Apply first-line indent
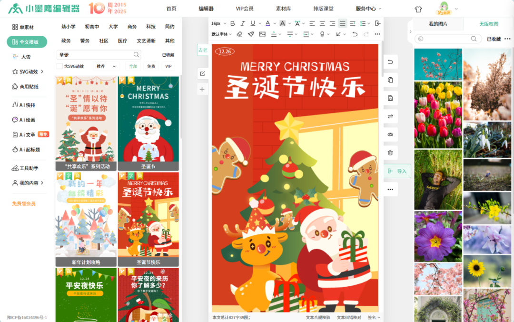The width and height of the screenshot is (514, 322). [x=352, y=23]
